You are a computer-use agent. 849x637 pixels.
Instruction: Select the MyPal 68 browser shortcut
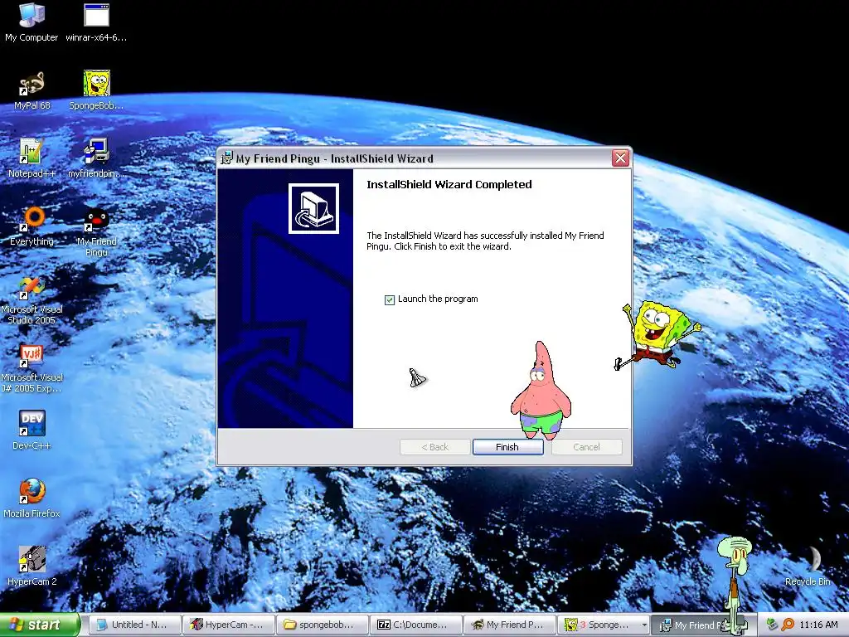[32, 91]
